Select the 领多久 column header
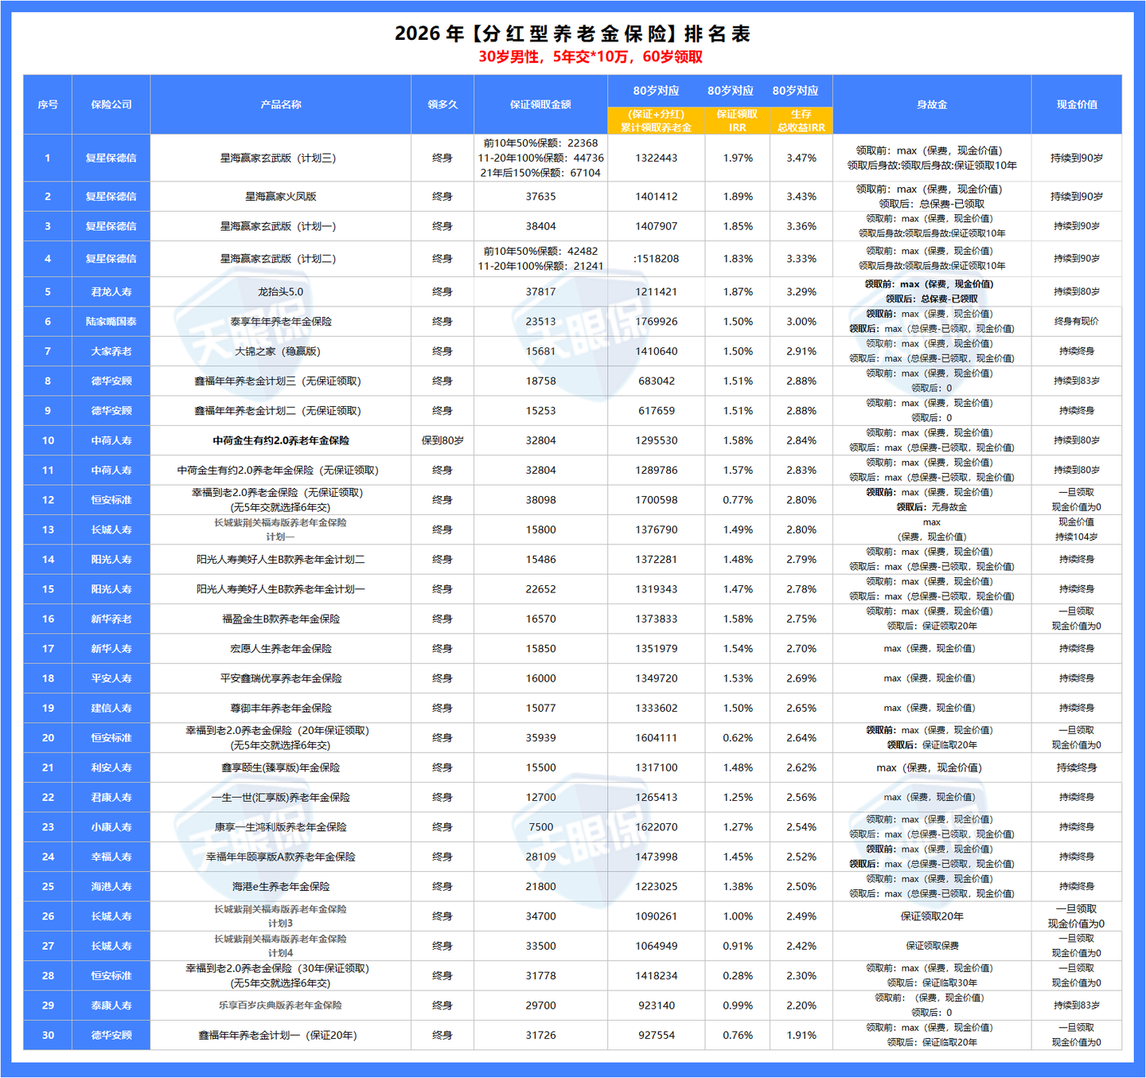 (442, 104)
